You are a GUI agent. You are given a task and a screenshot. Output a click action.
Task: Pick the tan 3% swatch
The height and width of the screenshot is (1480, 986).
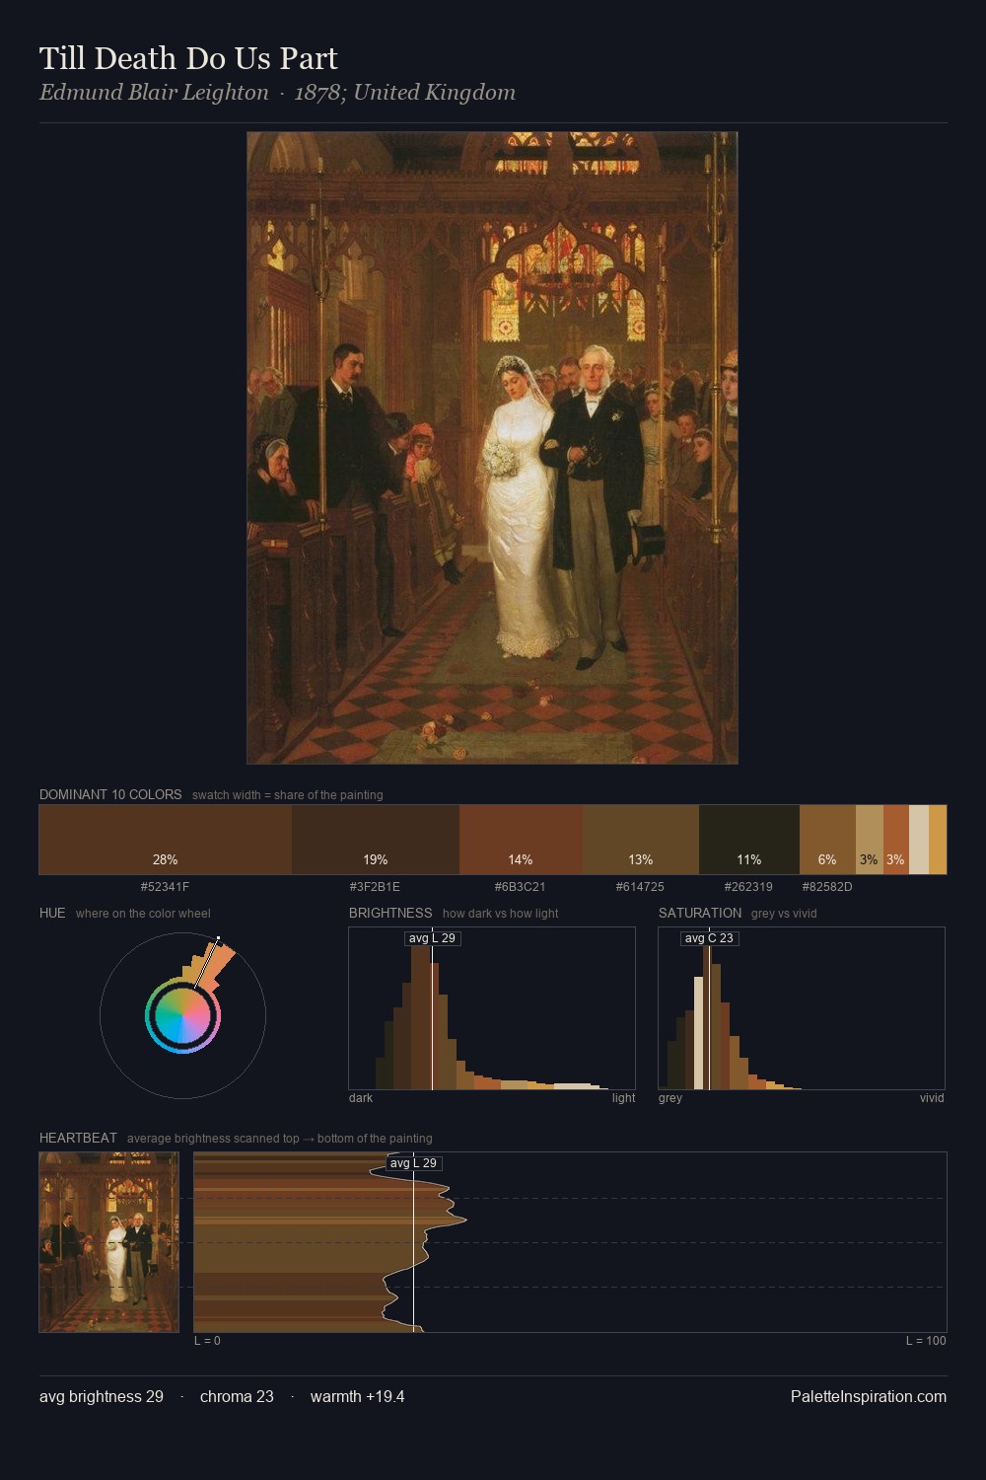(869, 840)
